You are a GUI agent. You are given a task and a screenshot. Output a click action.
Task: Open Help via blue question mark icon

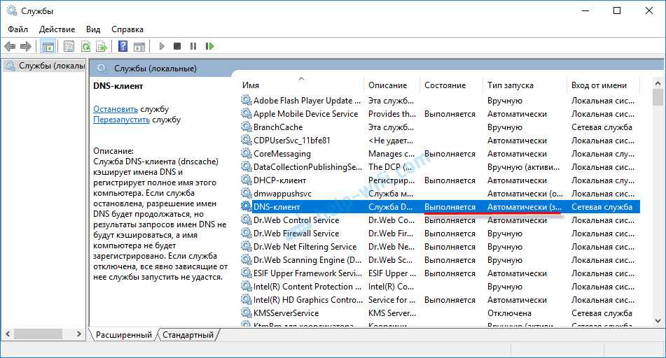click(x=123, y=46)
